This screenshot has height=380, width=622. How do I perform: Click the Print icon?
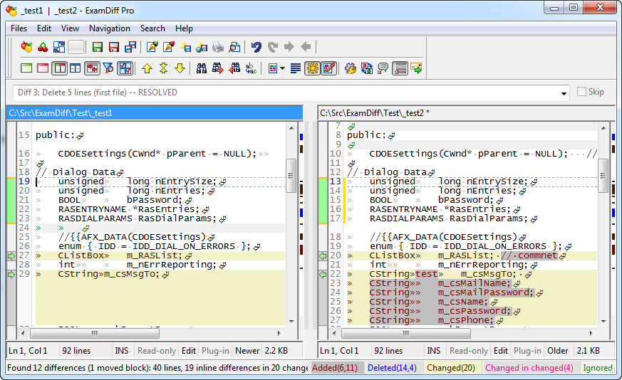point(218,47)
